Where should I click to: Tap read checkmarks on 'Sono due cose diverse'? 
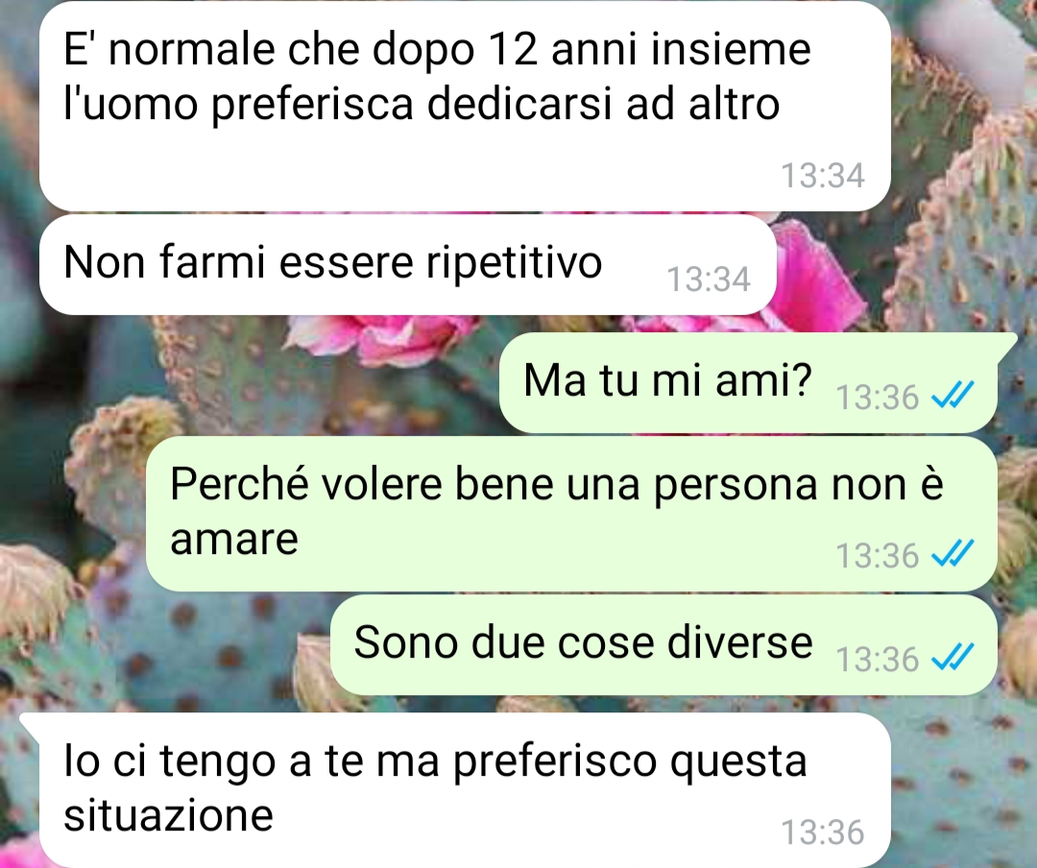(953, 658)
